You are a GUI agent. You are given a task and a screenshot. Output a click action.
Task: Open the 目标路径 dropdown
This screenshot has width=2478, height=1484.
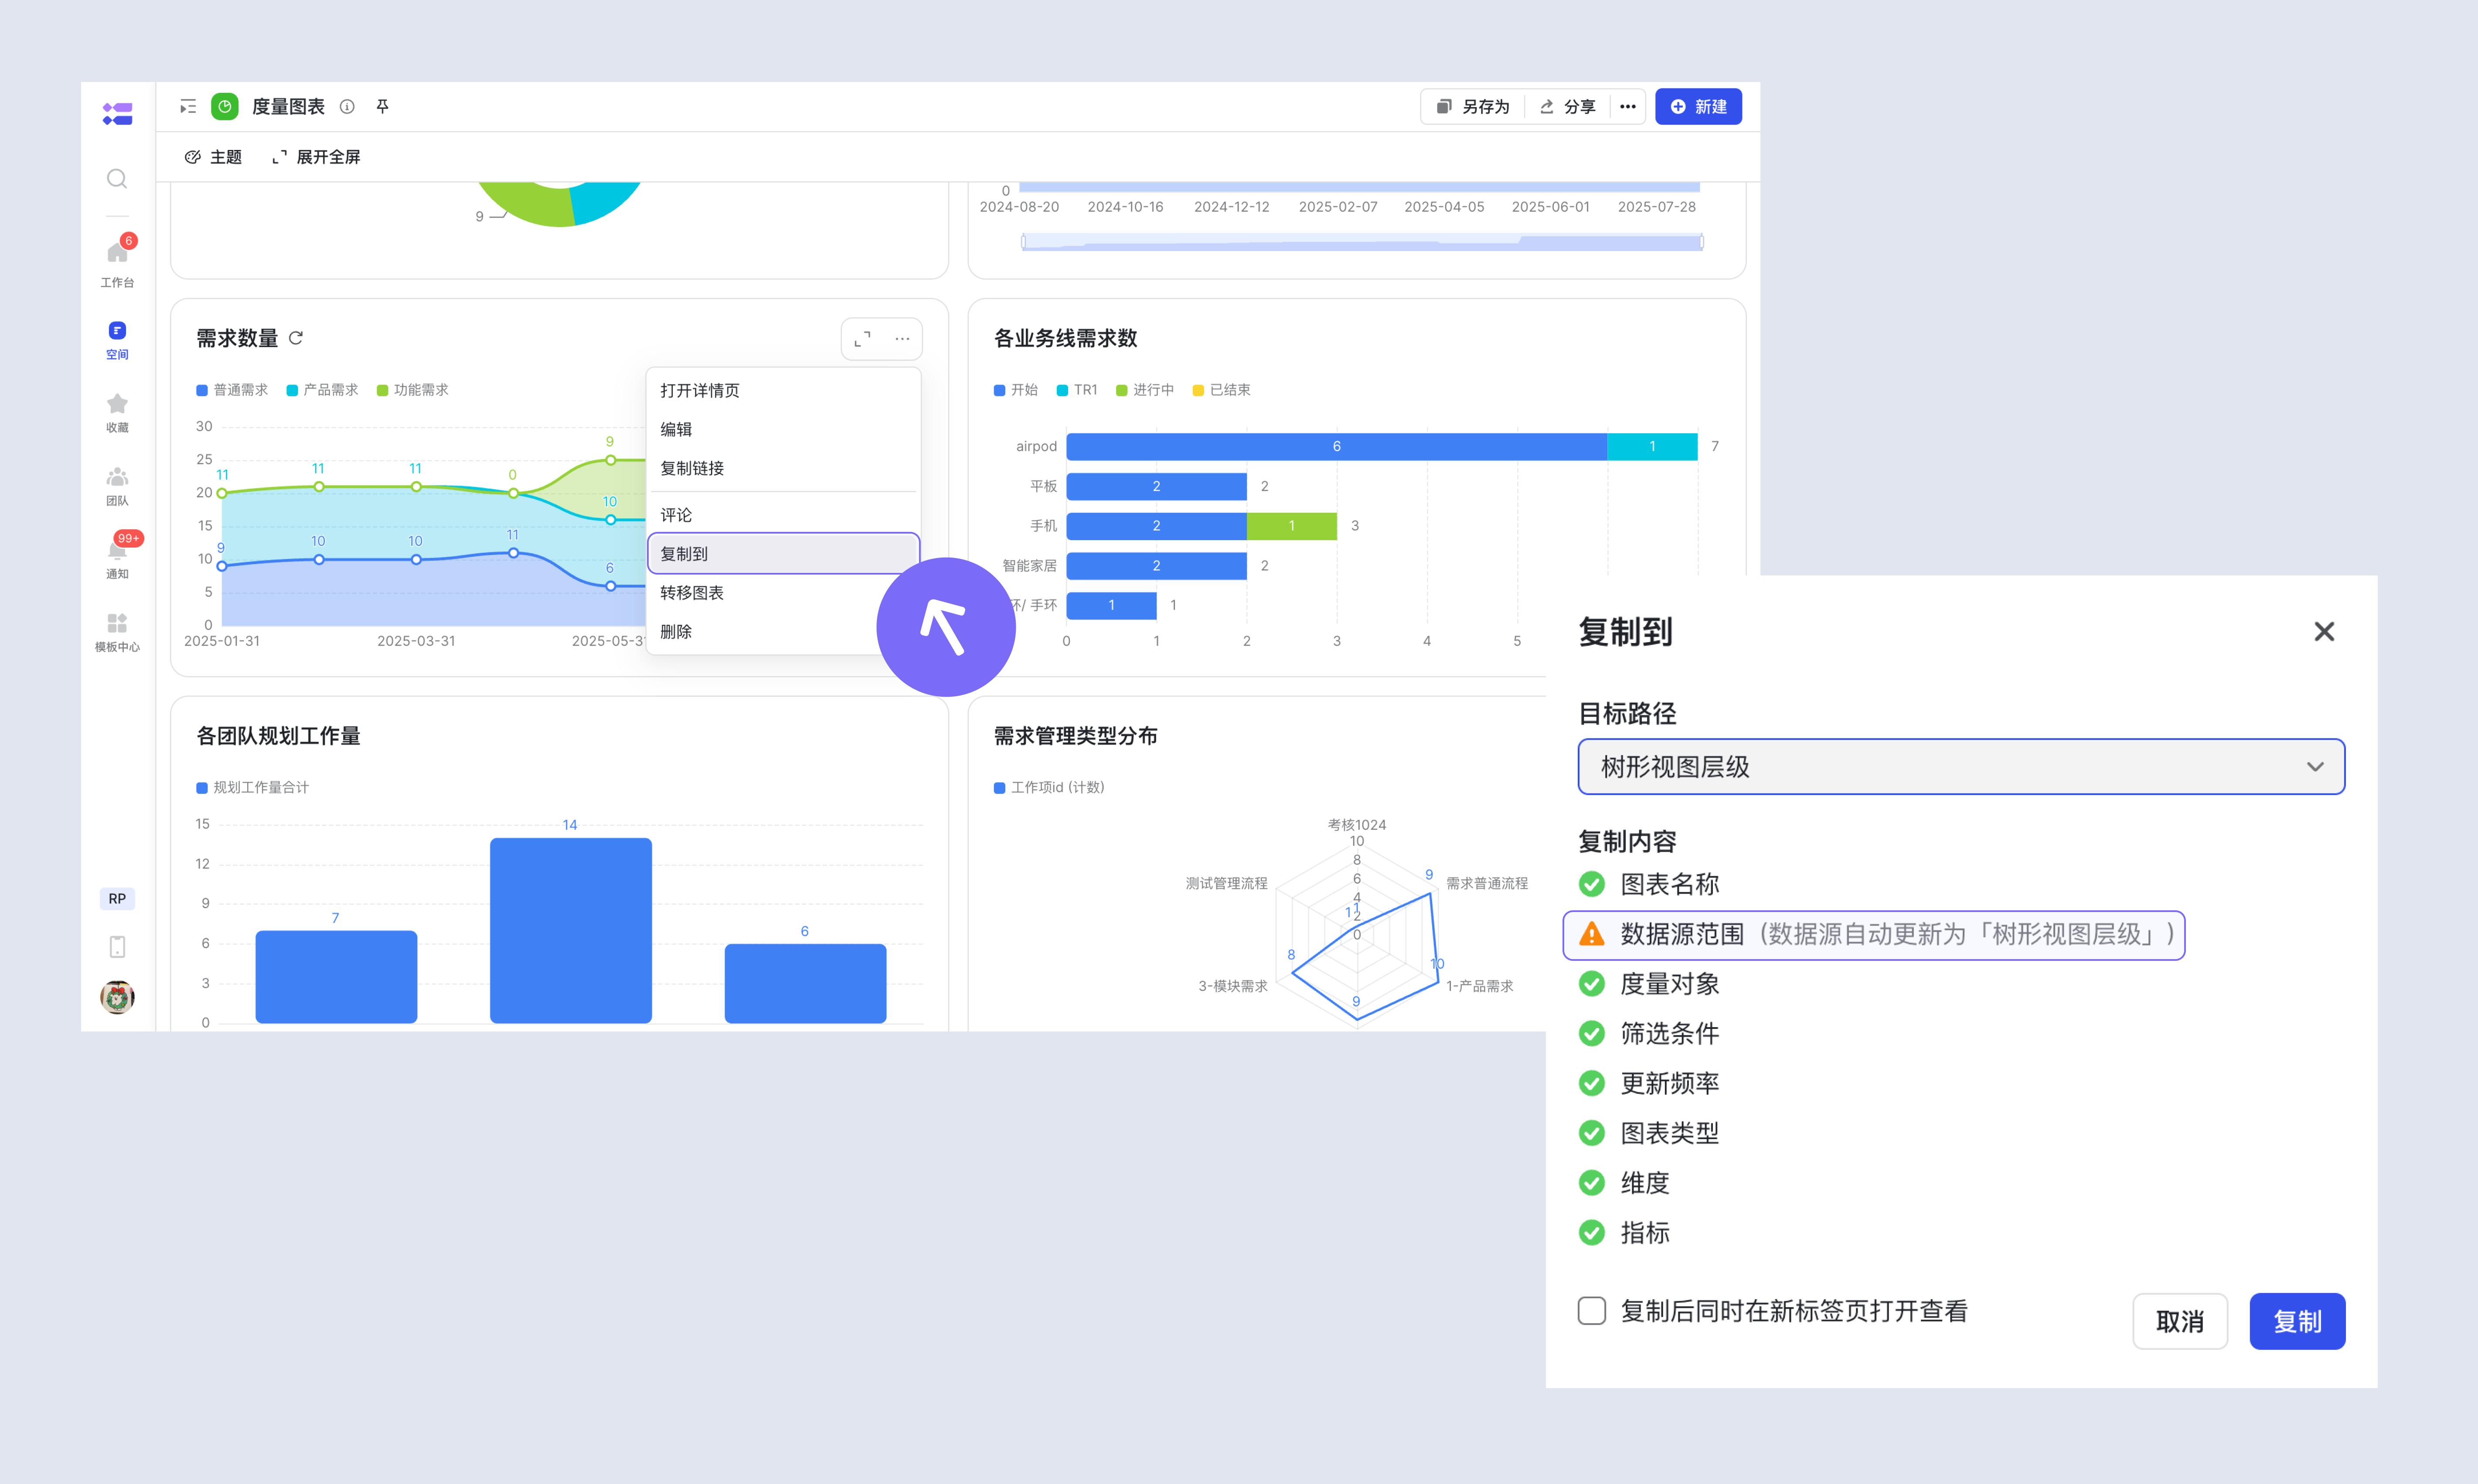pos(1961,767)
